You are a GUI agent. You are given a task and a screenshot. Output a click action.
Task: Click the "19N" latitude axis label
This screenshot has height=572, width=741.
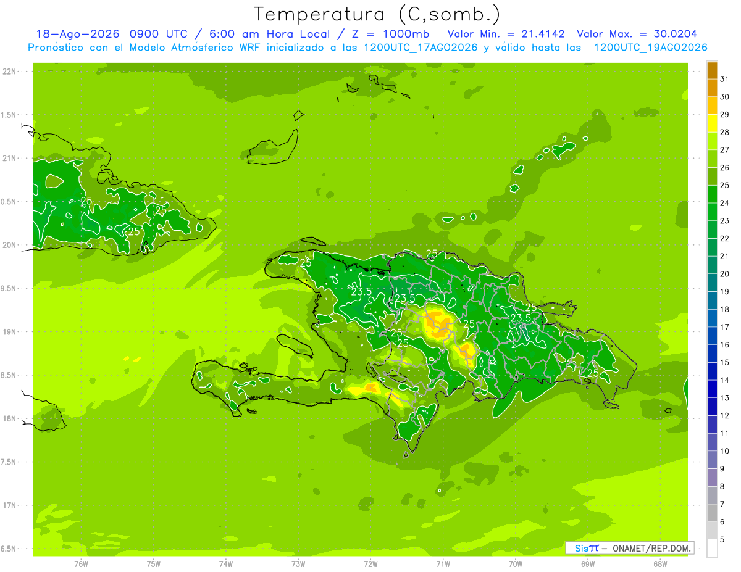(9, 331)
